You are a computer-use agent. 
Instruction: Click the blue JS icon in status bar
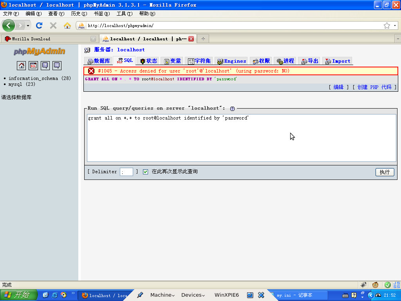(397, 285)
